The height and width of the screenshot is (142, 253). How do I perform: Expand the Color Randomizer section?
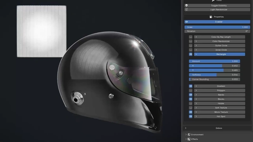pos(196,41)
